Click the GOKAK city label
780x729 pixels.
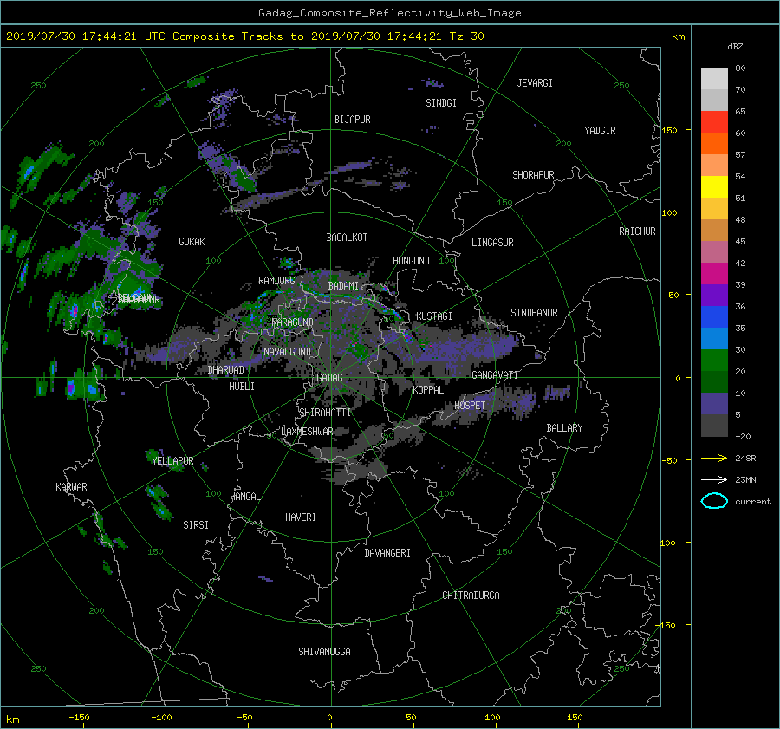192,242
